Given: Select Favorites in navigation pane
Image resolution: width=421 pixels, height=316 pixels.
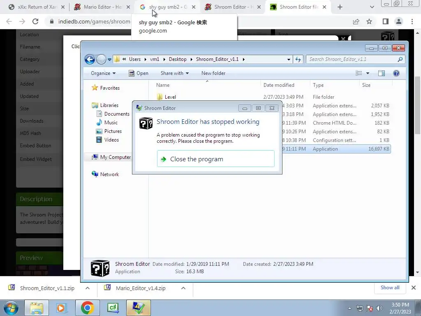Looking at the screenshot, I should [110, 88].
